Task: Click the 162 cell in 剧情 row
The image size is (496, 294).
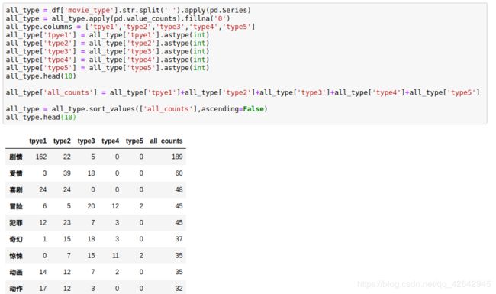Action: [41, 157]
